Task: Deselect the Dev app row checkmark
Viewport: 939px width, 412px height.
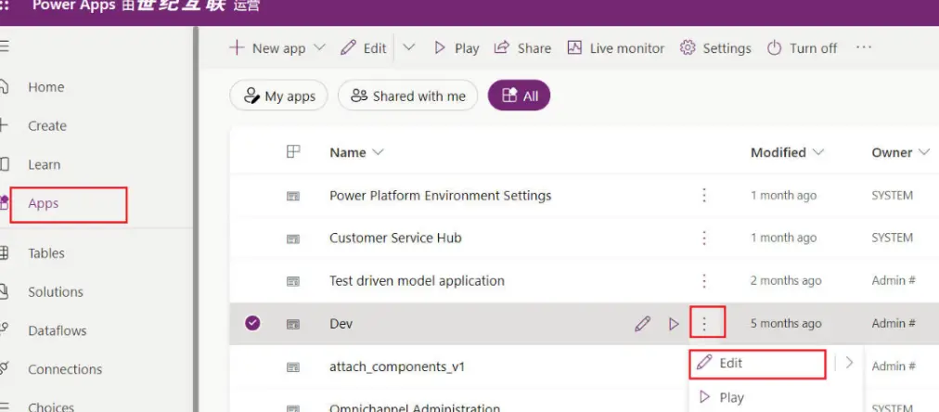Action: [x=252, y=324]
